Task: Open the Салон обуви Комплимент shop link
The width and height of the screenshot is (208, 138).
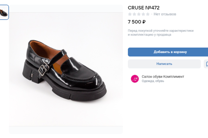Action: 163,77
